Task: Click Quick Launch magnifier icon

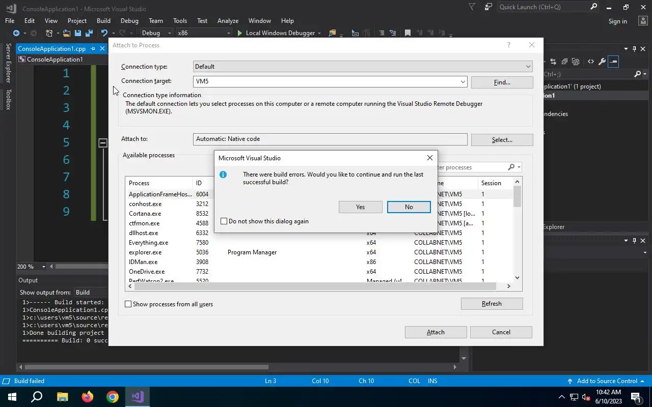Action: tap(593, 7)
